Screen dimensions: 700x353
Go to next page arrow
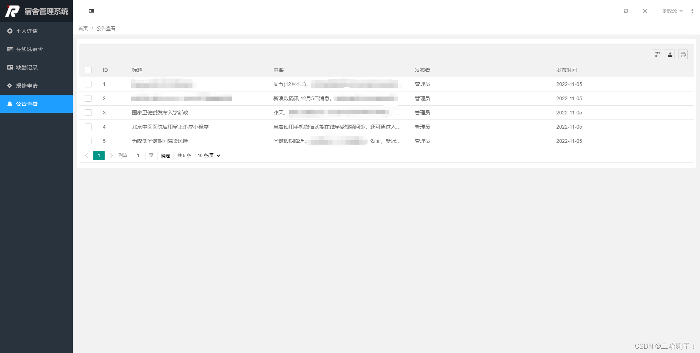coord(111,156)
